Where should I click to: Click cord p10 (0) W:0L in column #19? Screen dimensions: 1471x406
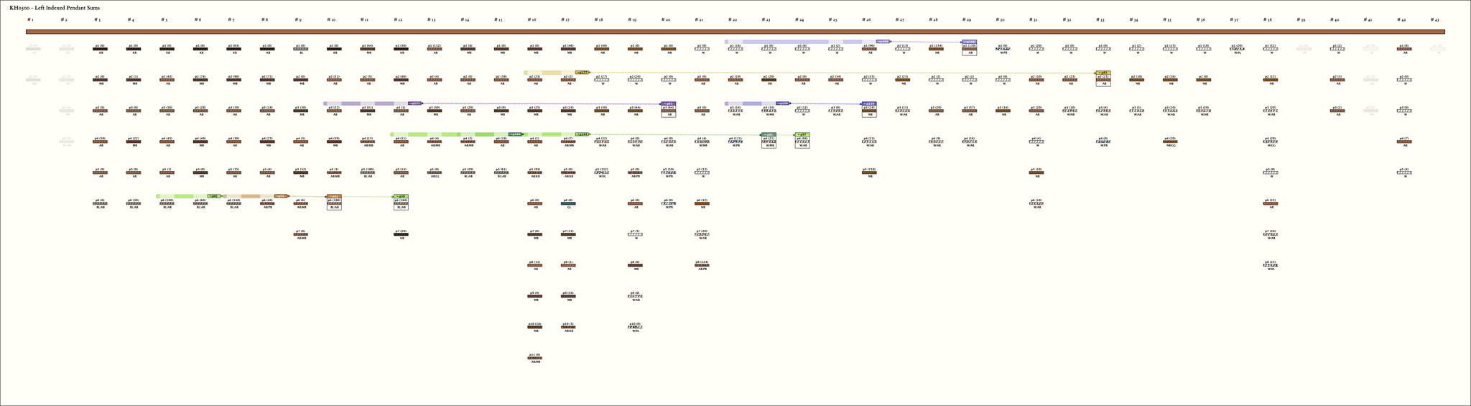click(635, 327)
